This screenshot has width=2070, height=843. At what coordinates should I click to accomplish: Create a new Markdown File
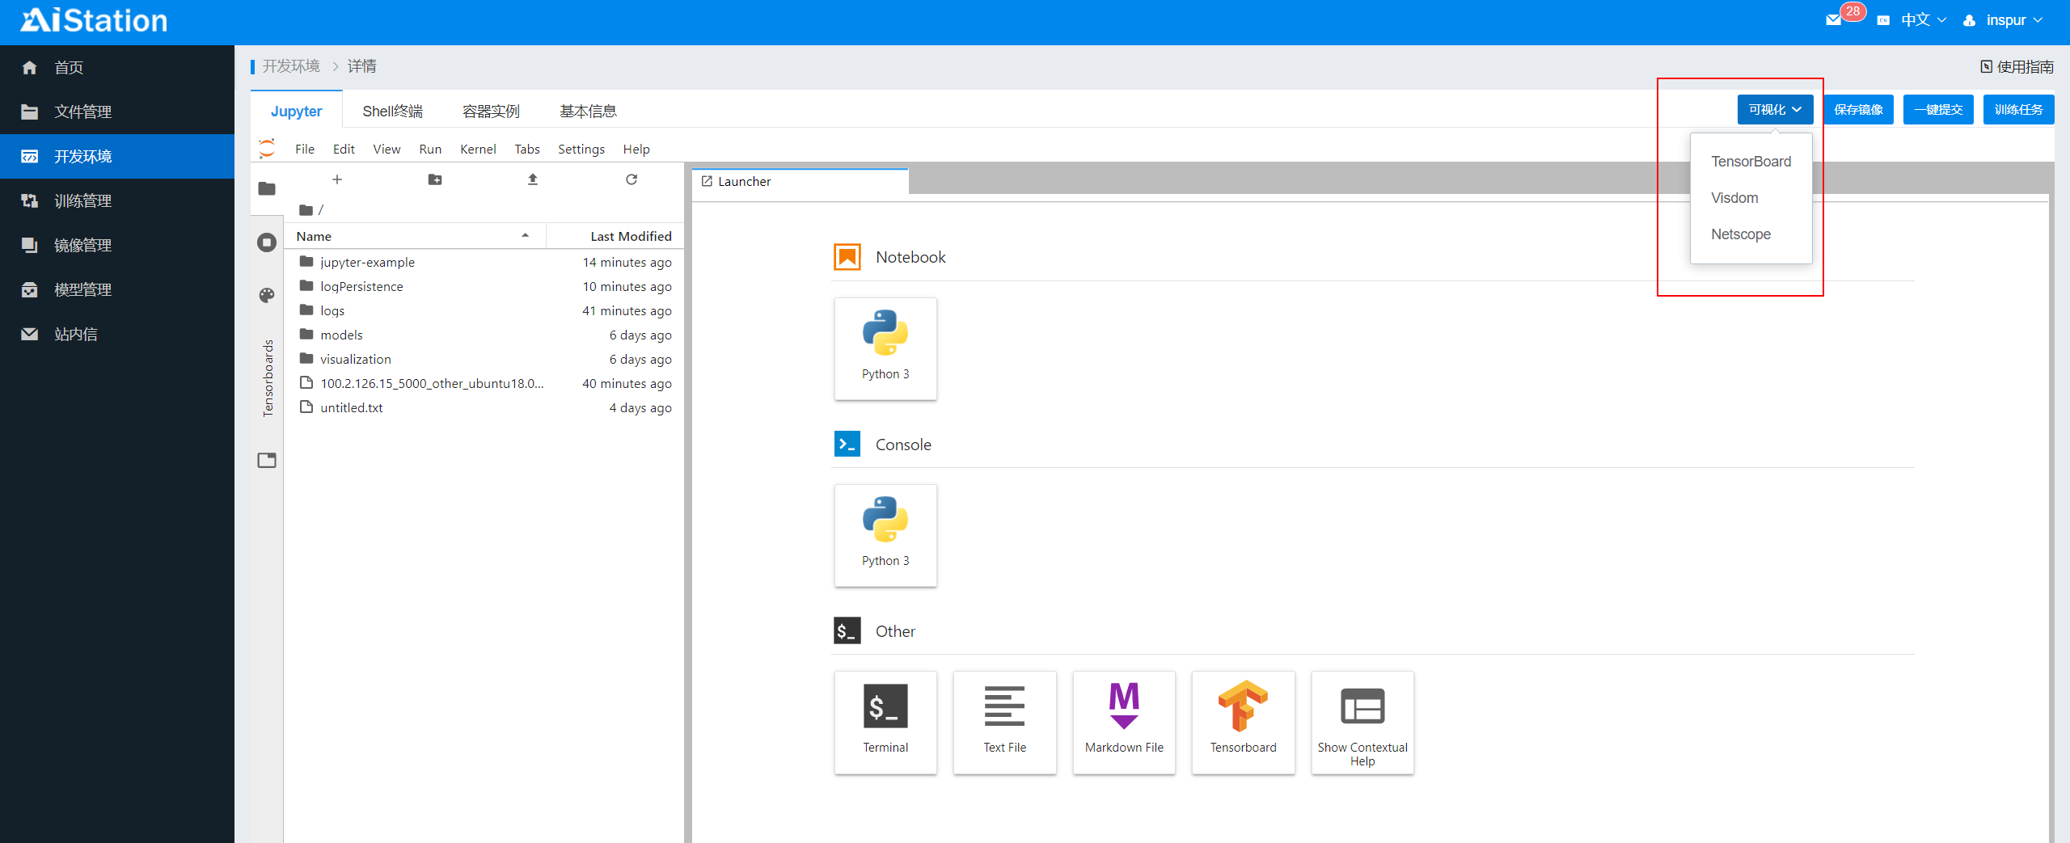(x=1124, y=722)
